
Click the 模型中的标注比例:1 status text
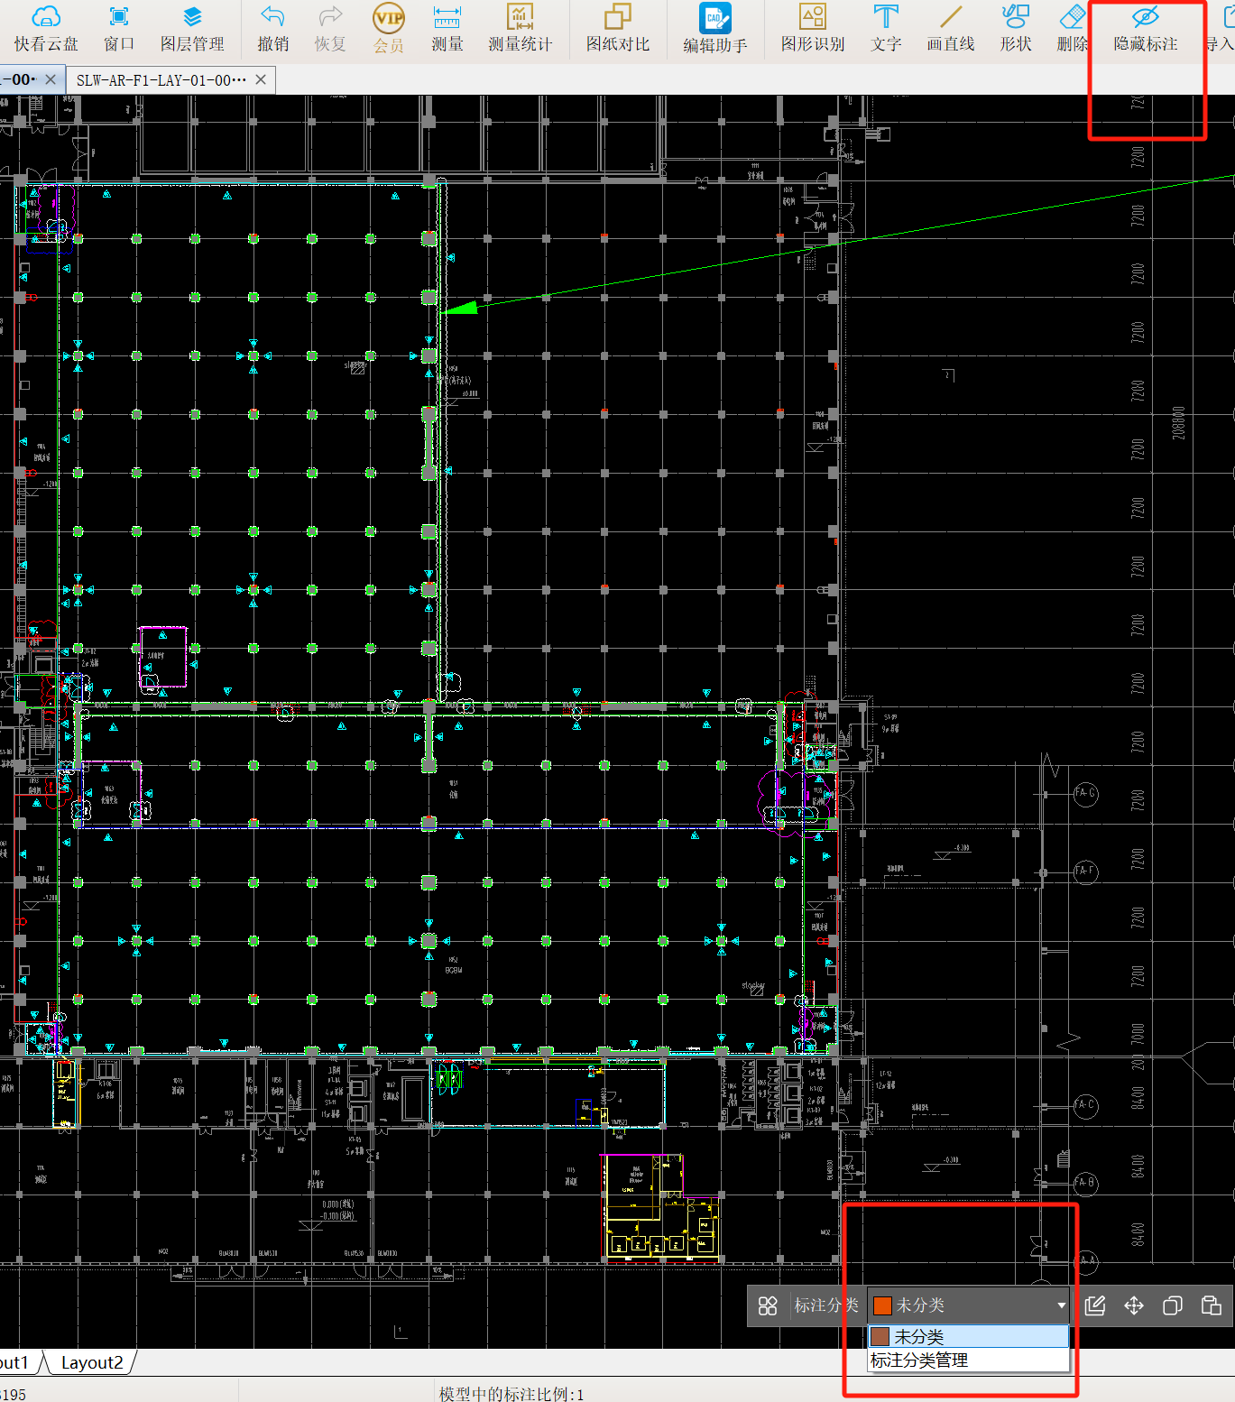pyautogui.click(x=512, y=1394)
